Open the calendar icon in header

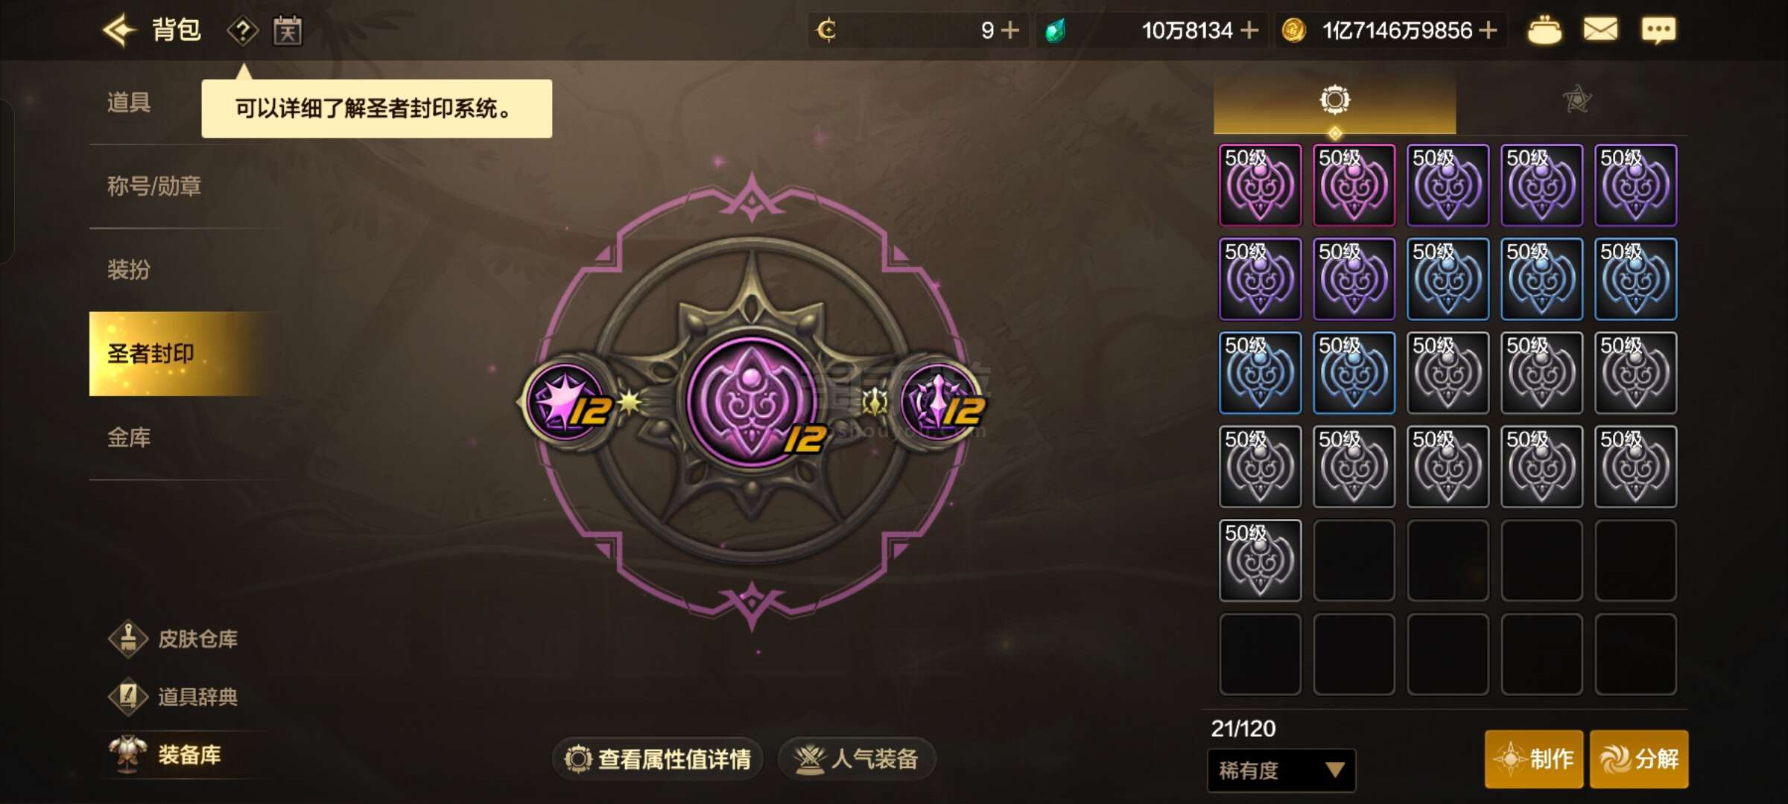click(x=288, y=31)
